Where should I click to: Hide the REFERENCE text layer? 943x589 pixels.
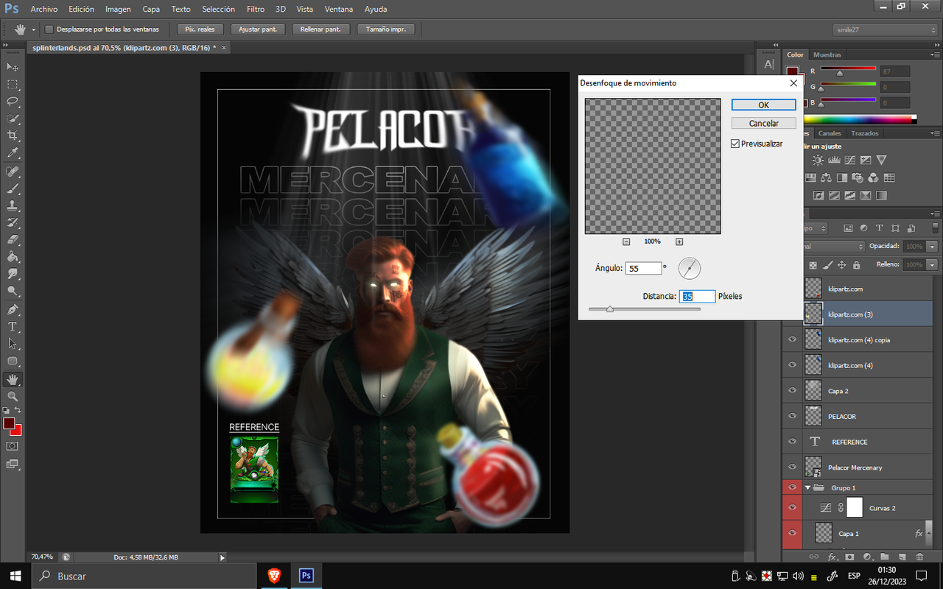(x=793, y=442)
